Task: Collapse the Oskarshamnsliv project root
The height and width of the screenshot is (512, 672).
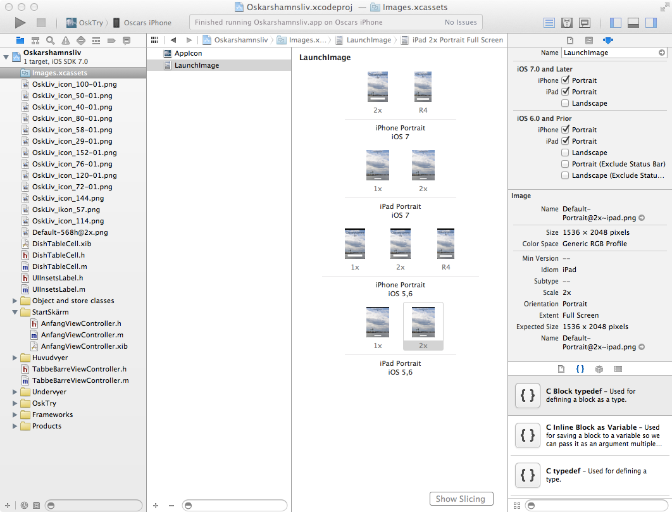Action: [6, 56]
